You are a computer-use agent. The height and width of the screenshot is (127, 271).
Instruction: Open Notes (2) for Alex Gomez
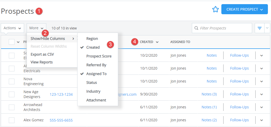(209, 120)
